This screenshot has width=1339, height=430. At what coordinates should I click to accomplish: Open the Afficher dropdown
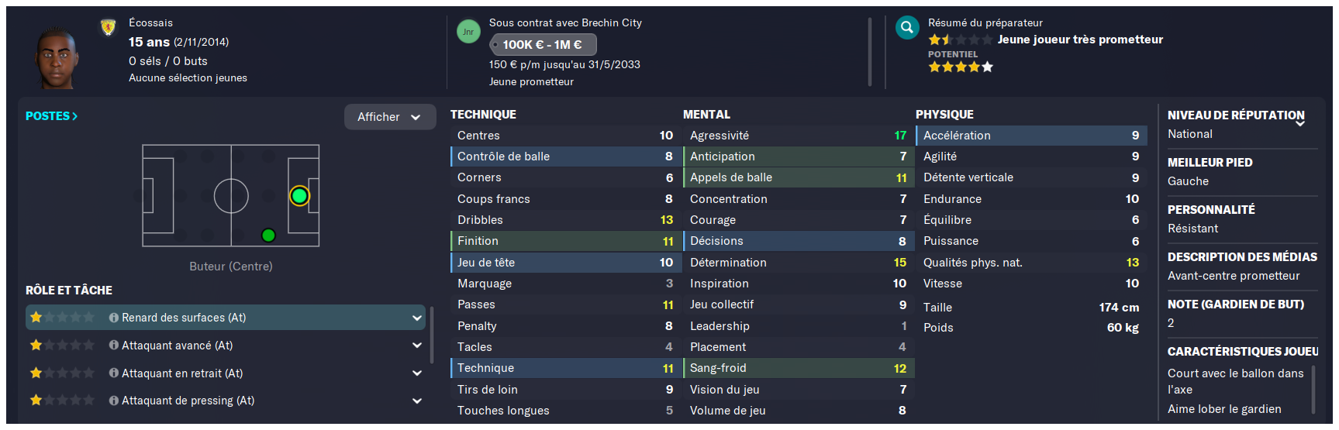point(390,117)
